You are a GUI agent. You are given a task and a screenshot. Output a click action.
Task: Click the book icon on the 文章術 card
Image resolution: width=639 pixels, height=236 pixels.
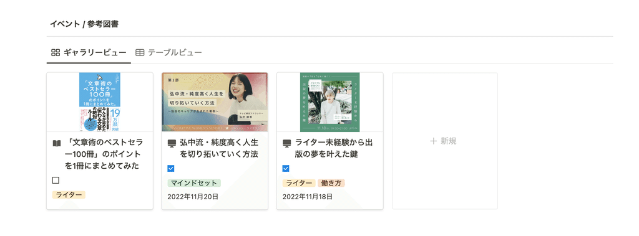coord(57,143)
